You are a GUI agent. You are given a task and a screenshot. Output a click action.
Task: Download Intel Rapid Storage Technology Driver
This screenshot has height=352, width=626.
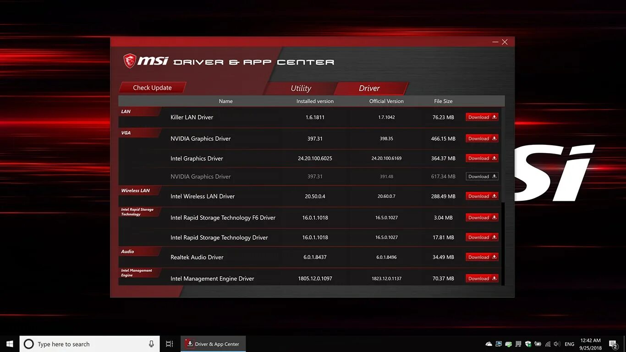[482, 237]
